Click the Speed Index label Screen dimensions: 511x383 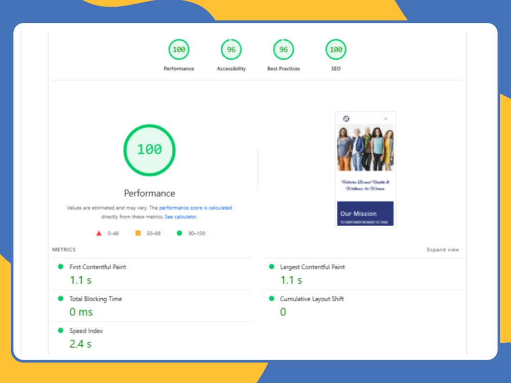pyautogui.click(x=86, y=331)
